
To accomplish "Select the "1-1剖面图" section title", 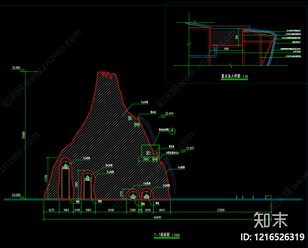I will pyautogui.click(x=162, y=235).
